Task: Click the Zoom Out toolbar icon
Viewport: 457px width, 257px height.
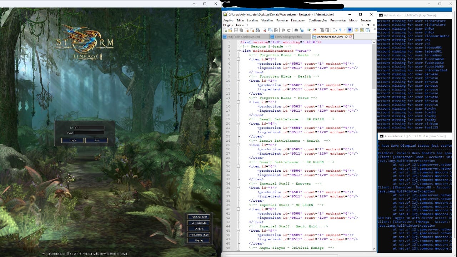Action: tap(314, 30)
